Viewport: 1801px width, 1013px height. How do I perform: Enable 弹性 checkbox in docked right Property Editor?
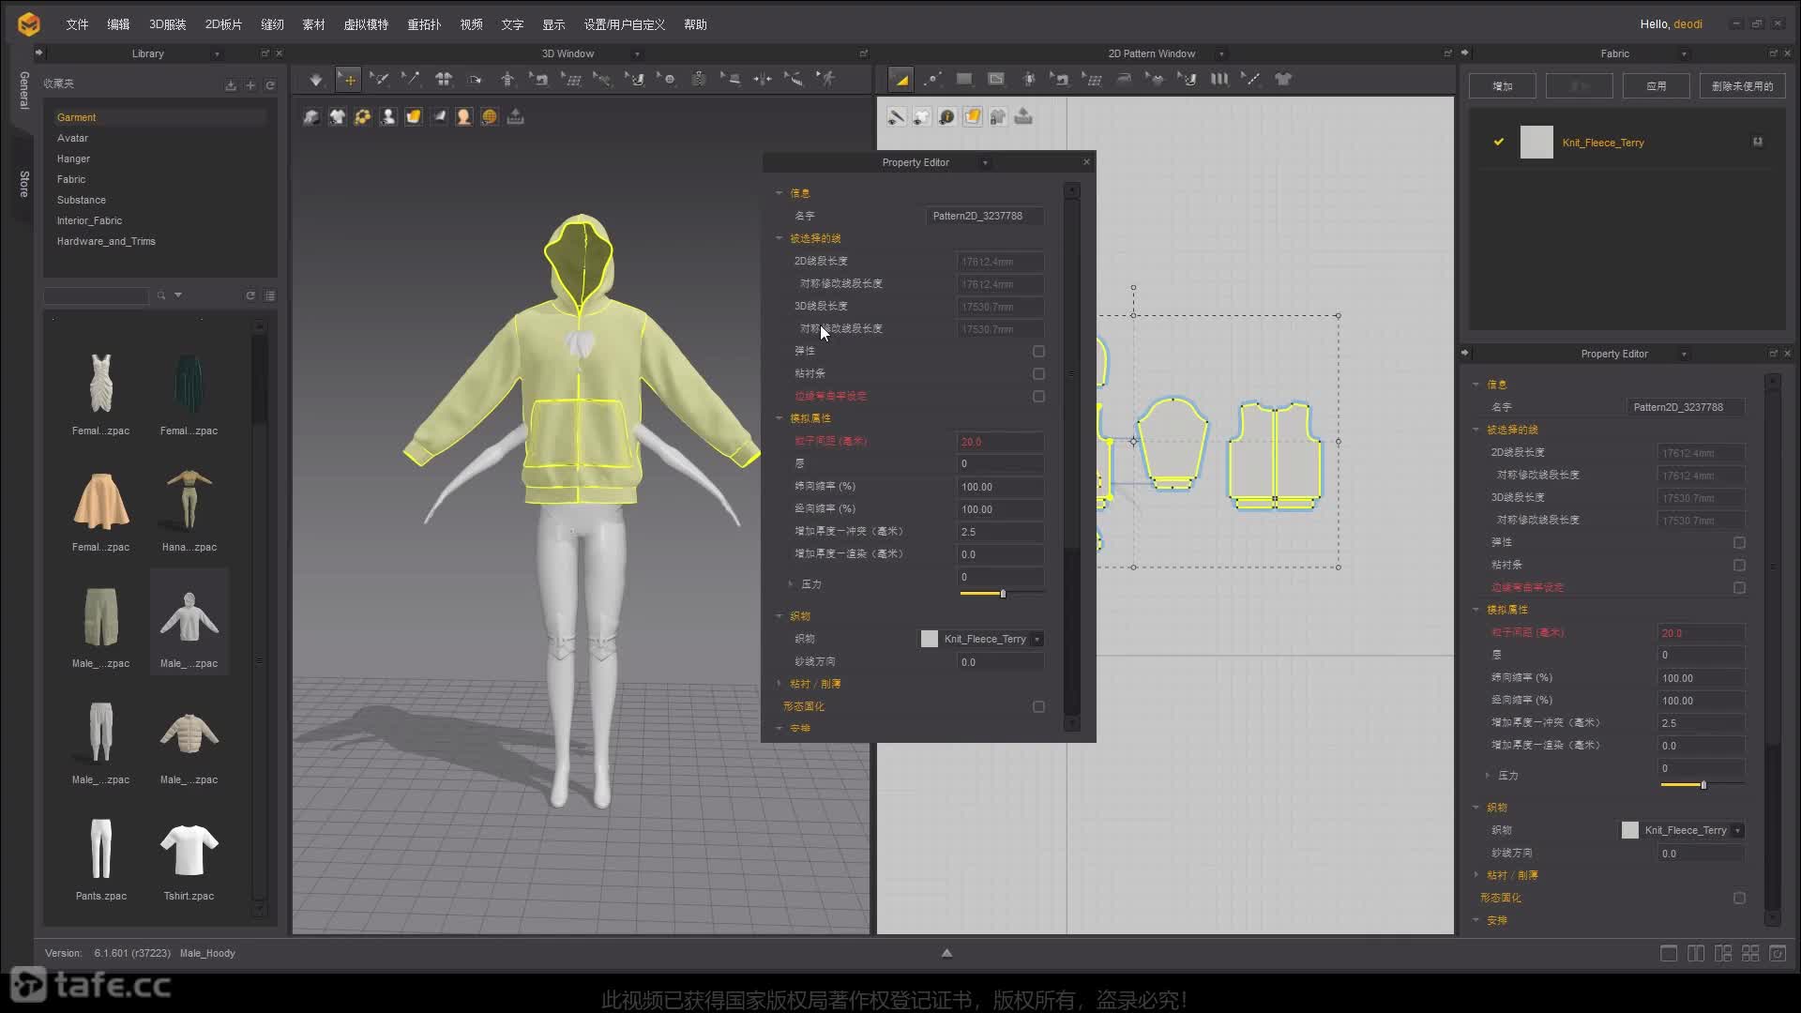1739,542
